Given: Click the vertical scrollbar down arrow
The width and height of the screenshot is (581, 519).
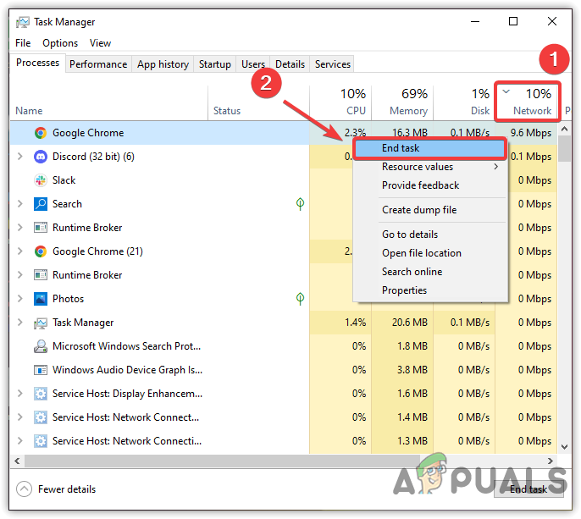Looking at the screenshot, I should click(564, 447).
